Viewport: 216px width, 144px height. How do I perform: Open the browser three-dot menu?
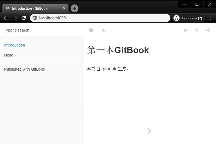click(x=210, y=18)
